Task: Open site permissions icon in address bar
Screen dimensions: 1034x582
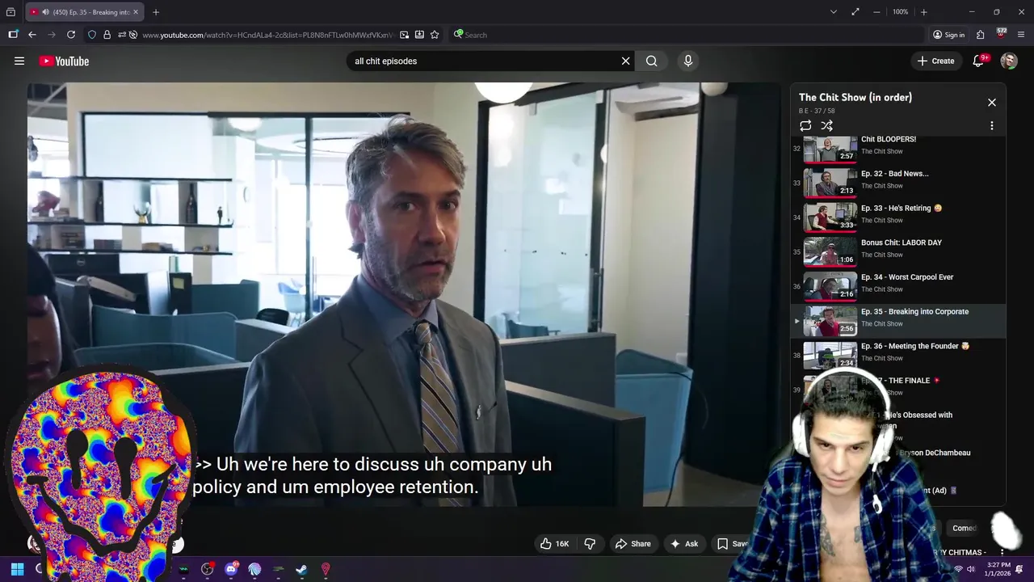Action: [x=122, y=35]
